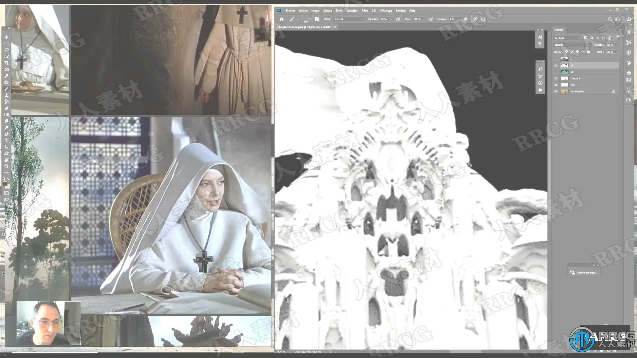The width and height of the screenshot is (637, 358).
Task: Select the Clone Stamp tool
Action: (x=6, y=95)
